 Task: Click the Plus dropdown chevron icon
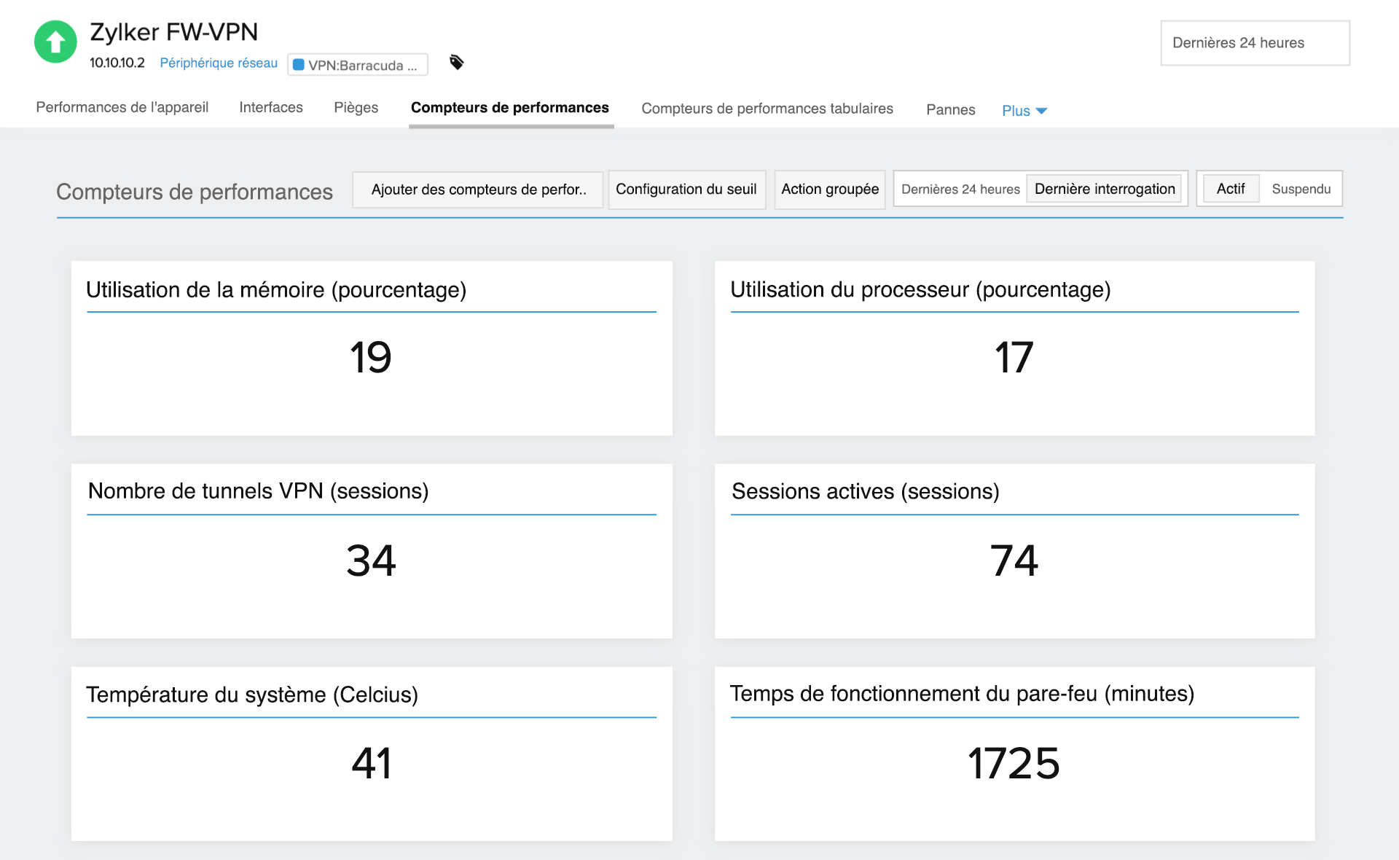[1042, 111]
